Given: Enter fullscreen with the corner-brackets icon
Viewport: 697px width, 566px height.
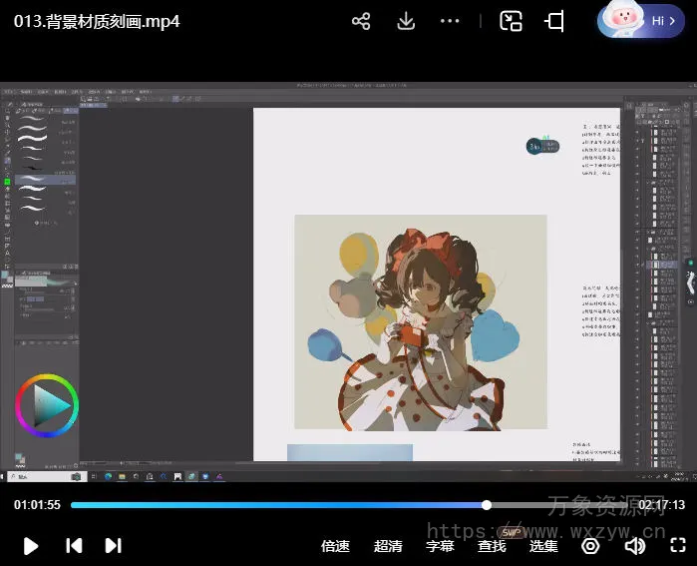Looking at the screenshot, I should click(678, 545).
